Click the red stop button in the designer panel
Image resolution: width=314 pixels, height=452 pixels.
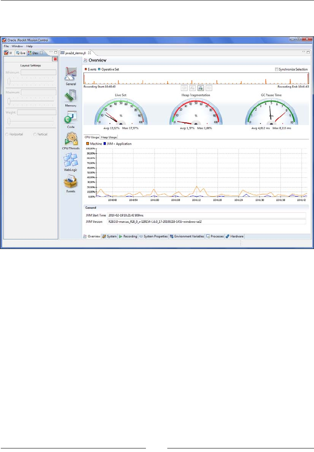tap(55, 59)
